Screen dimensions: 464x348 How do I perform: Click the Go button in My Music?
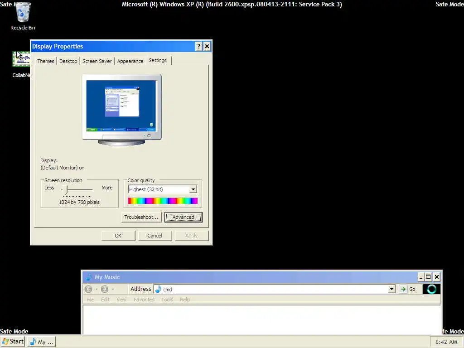click(x=407, y=289)
